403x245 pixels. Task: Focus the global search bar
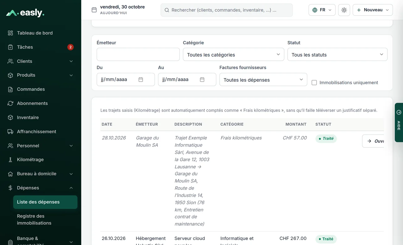coord(227,10)
